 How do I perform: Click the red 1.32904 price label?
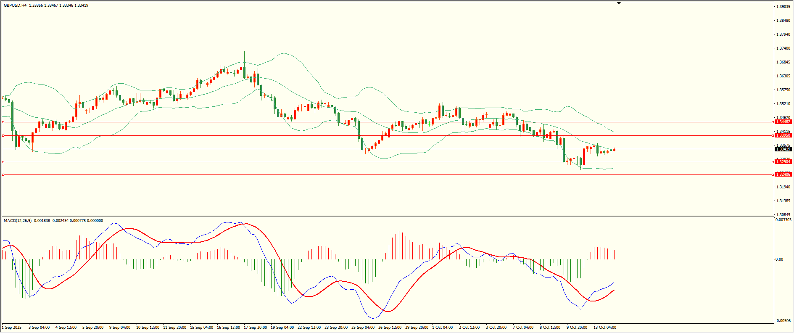(x=783, y=162)
